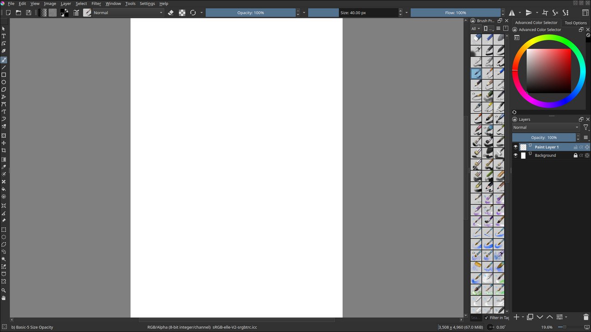The width and height of the screenshot is (591, 332).
Task: Toggle preserve alpha mode
Action: [182, 13]
